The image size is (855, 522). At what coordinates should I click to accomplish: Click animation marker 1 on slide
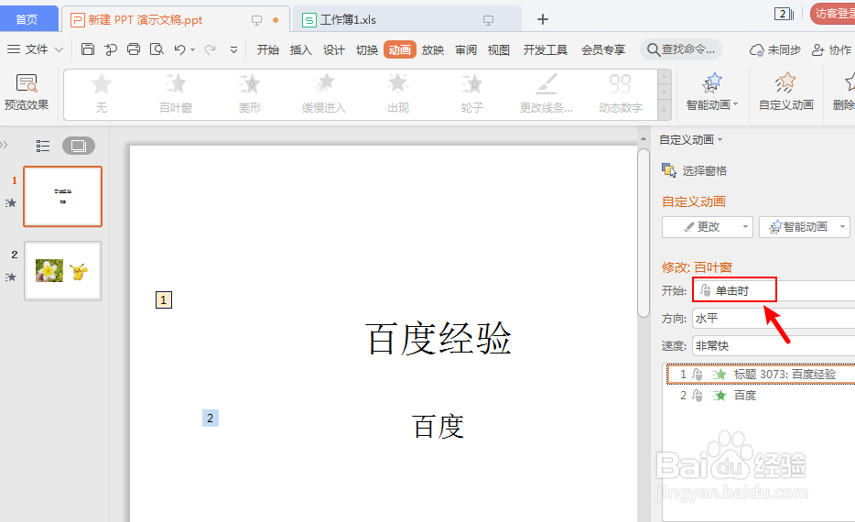tap(164, 300)
